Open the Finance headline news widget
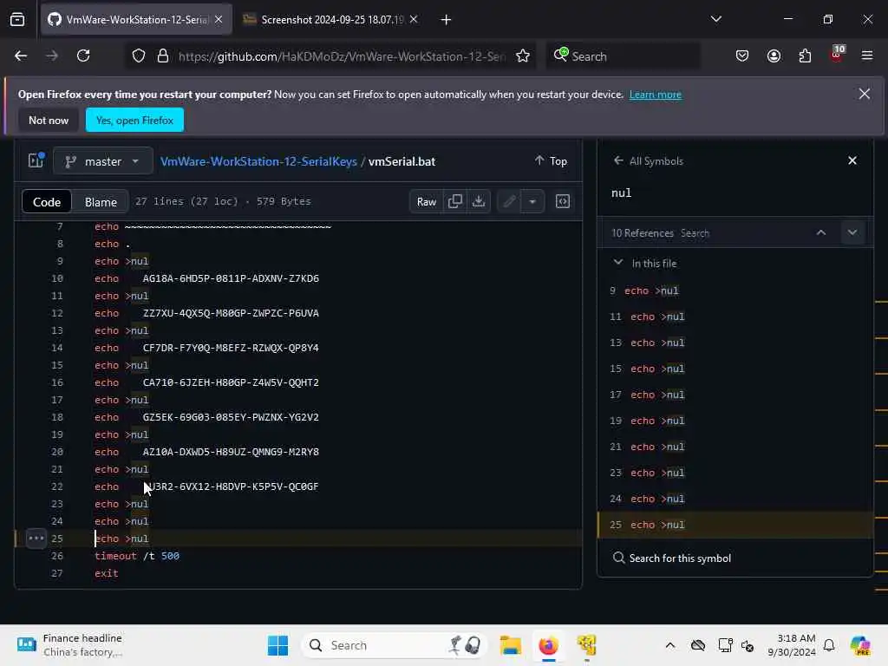Screen dimensions: 888x666 coord(69,645)
